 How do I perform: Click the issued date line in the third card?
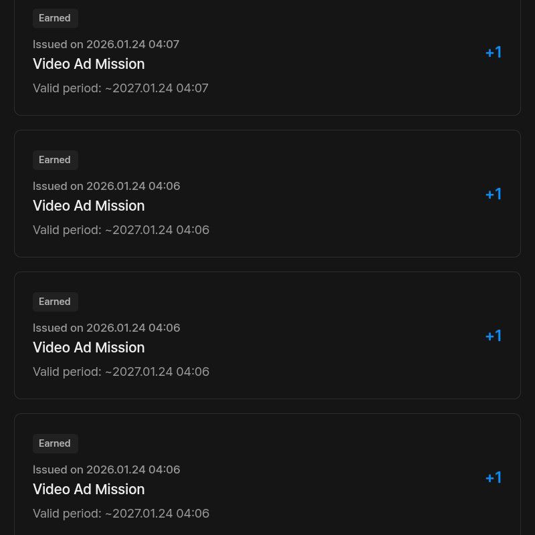coord(106,328)
